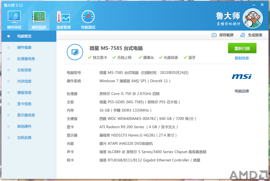Click the 无线上网 feature check
This screenshot has height=181, width=270.
(x=122, y=58)
